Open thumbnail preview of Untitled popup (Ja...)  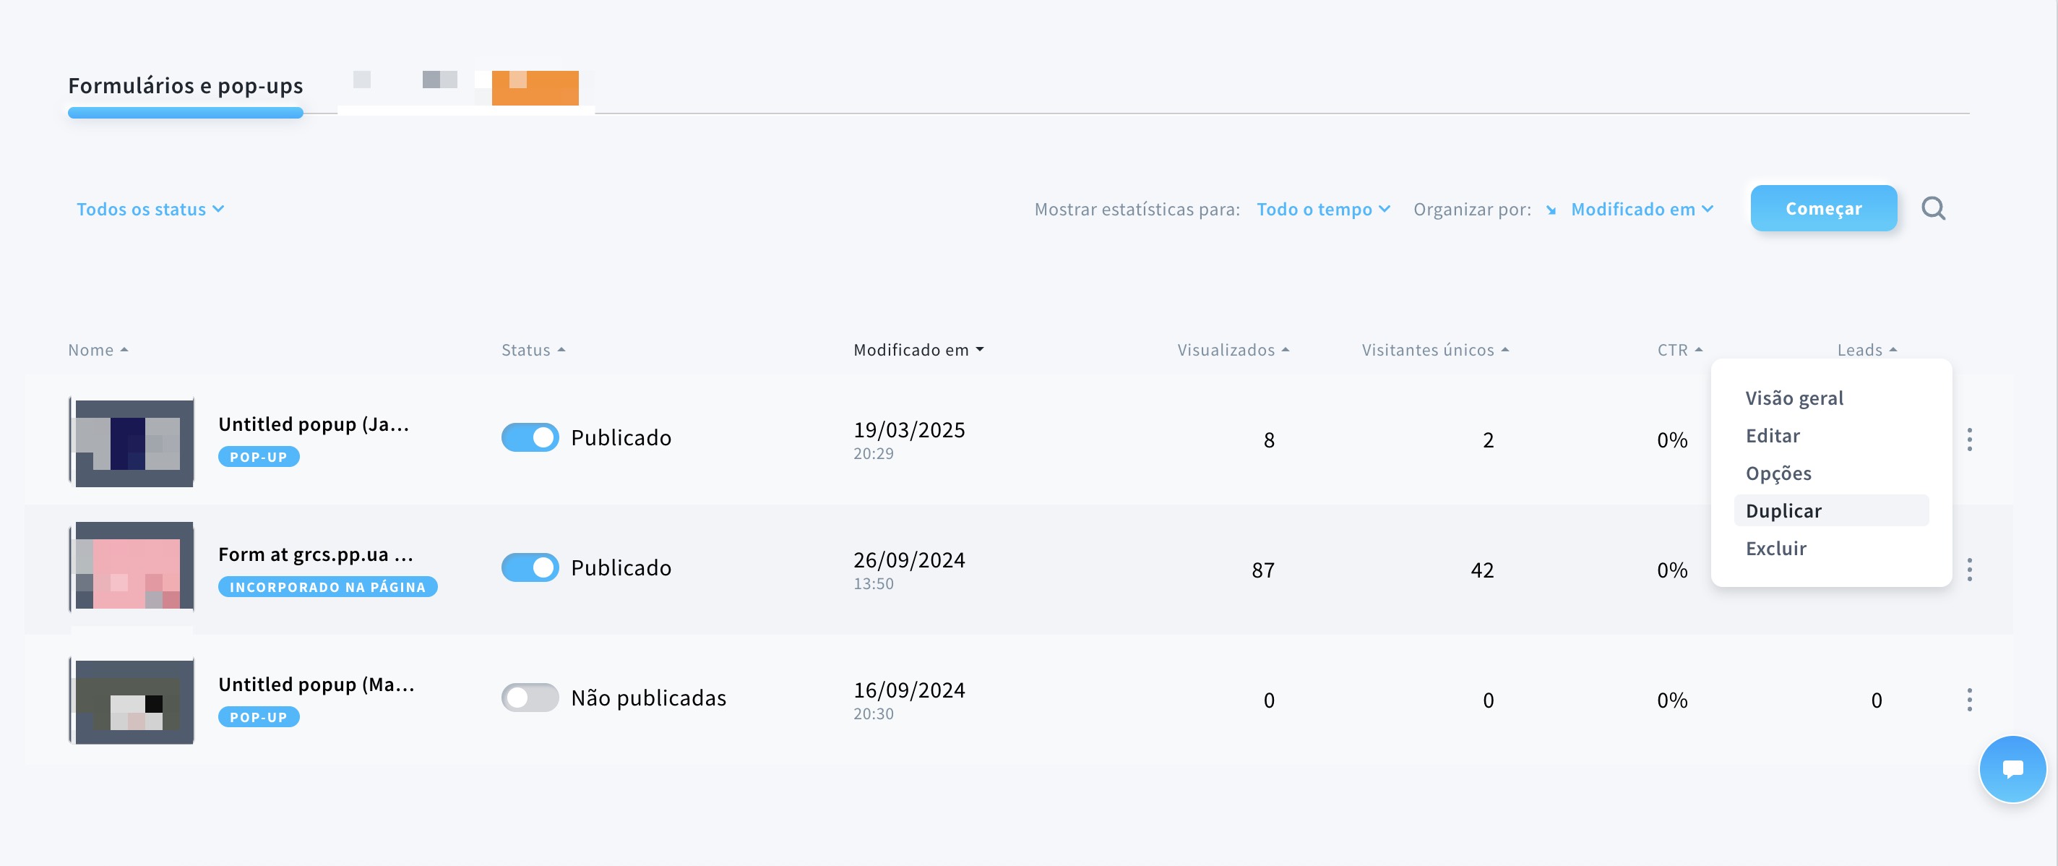coord(132,442)
